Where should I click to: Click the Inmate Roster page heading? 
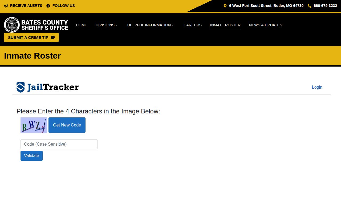pos(33,56)
